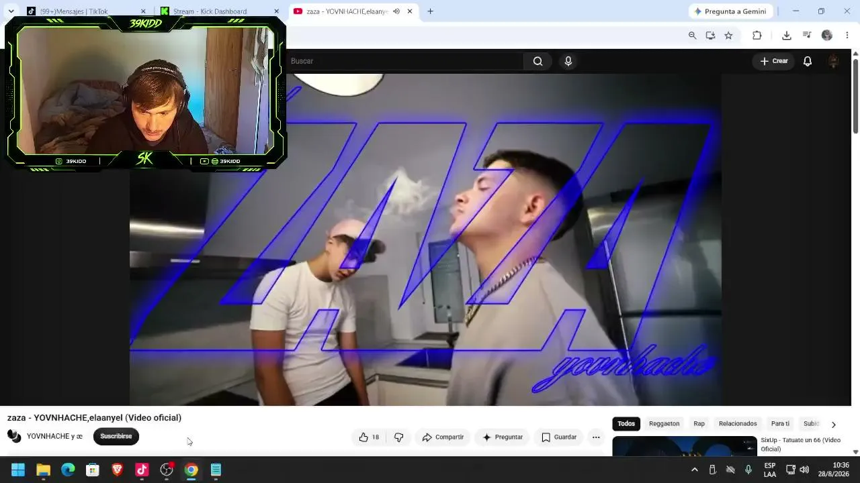860x483 pixels.
Task: Click the YouTube search magnifier button
Action: (x=537, y=61)
